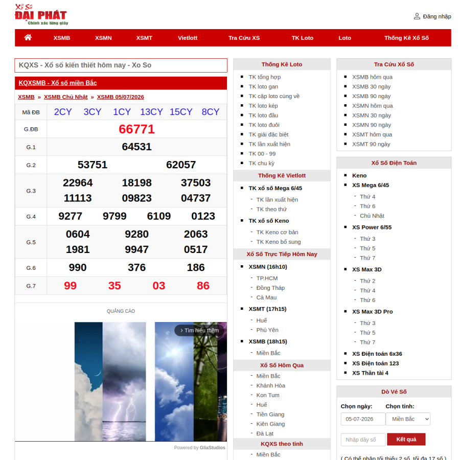Open TK xổ số Mega 6/45
The image size is (460, 460).
coord(275,188)
